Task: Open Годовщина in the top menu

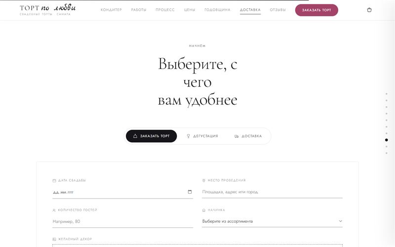Action: click(217, 10)
